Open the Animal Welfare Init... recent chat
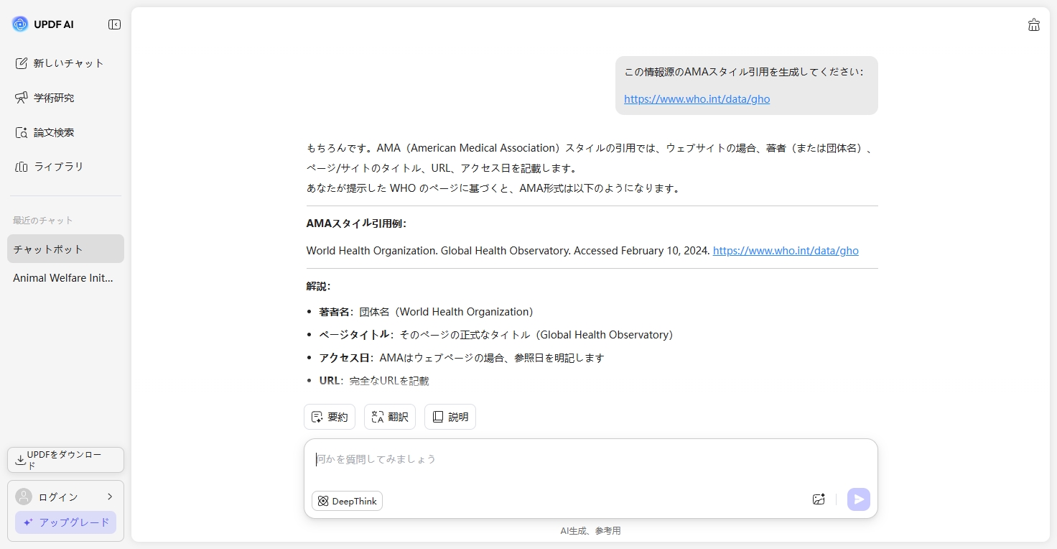The height and width of the screenshot is (549, 1057). [x=65, y=277]
